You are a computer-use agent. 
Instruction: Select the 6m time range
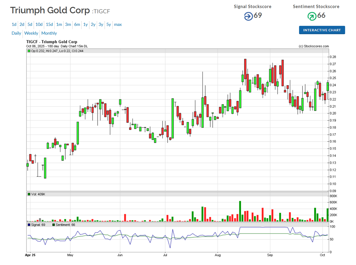[77, 25]
